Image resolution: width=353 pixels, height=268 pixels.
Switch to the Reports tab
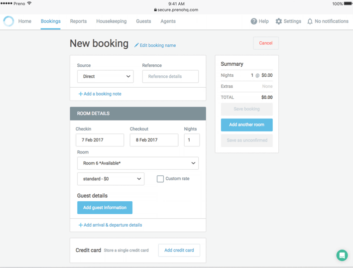[78, 21]
